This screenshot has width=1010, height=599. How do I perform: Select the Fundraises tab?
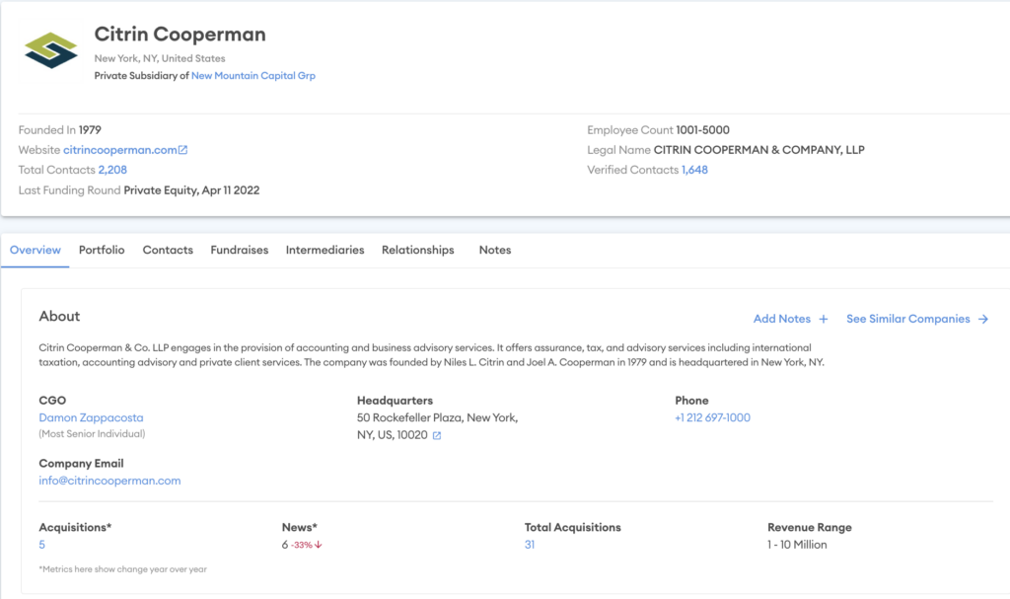(x=240, y=250)
